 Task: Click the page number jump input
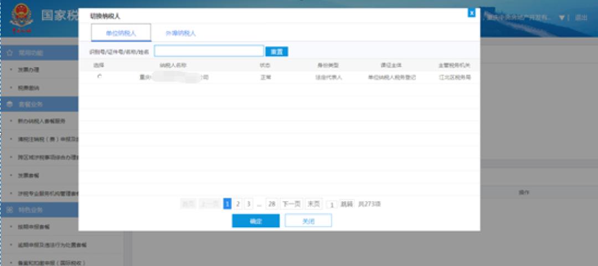[332, 205]
